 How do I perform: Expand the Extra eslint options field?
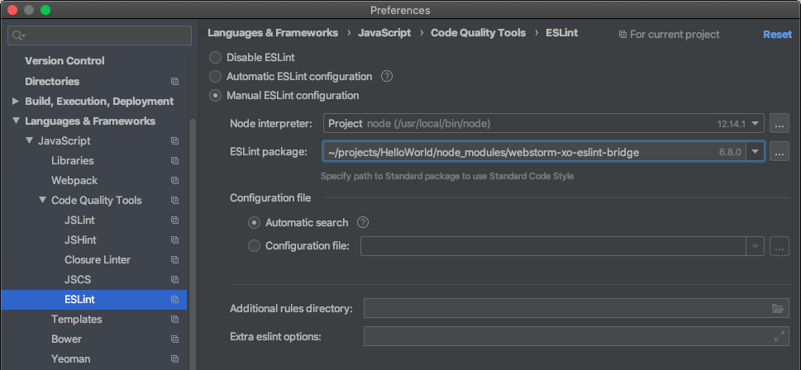pyautogui.click(x=779, y=336)
